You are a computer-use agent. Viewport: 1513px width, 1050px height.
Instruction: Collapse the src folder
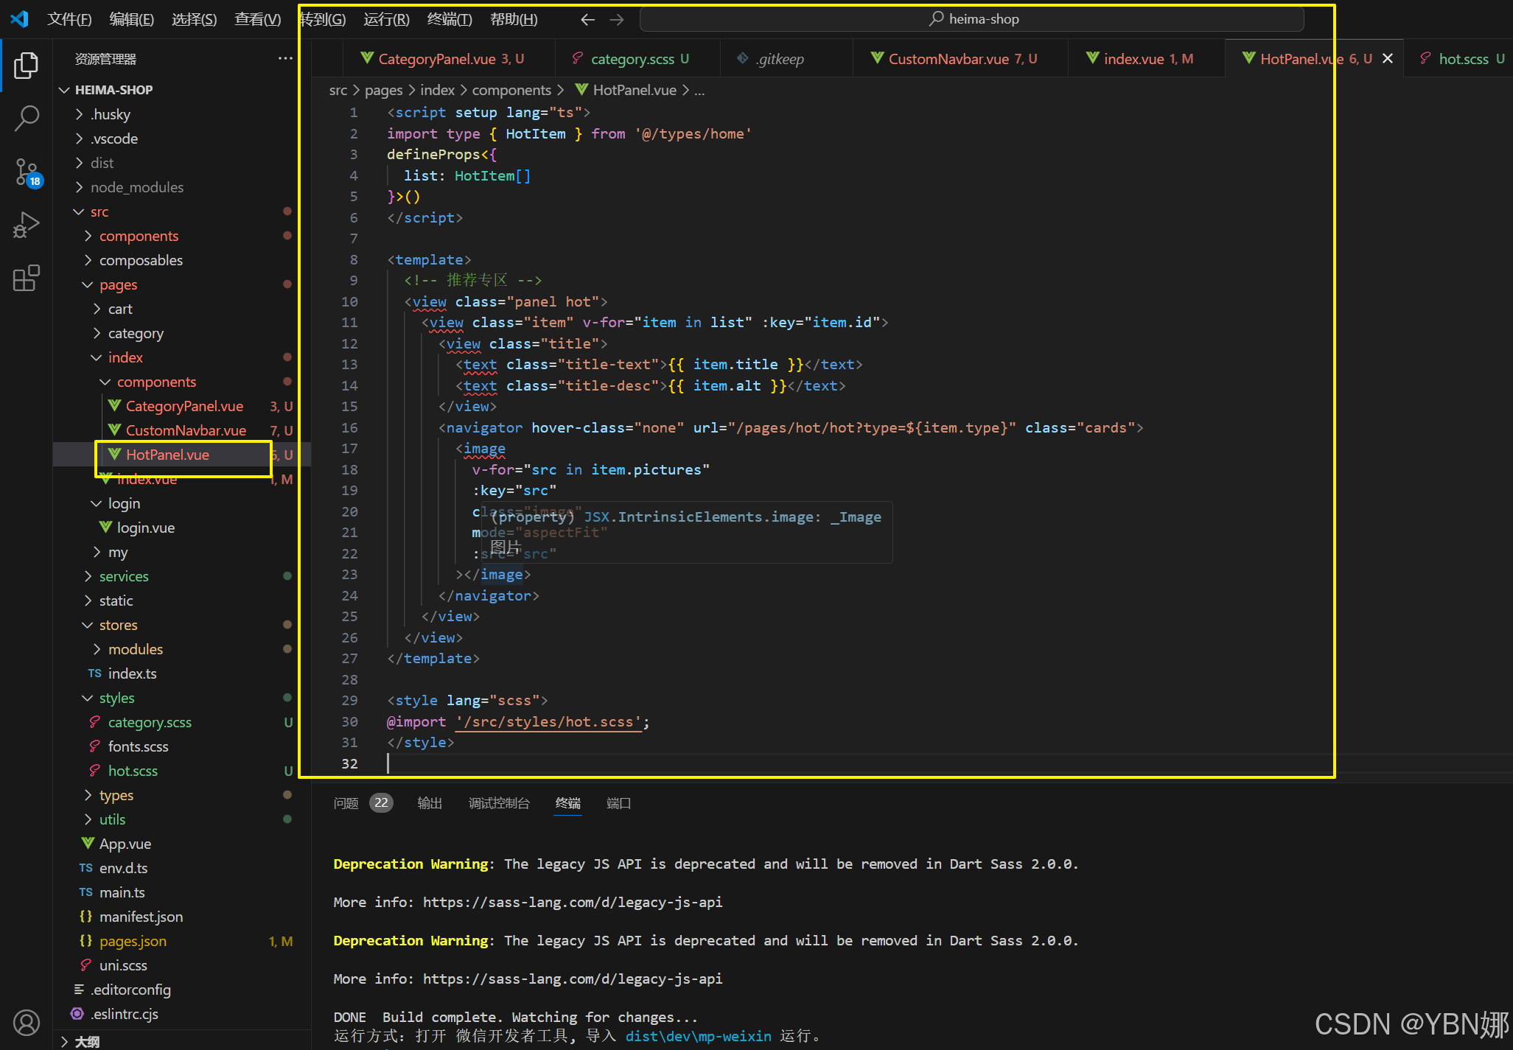pyautogui.click(x=99, y=211)
